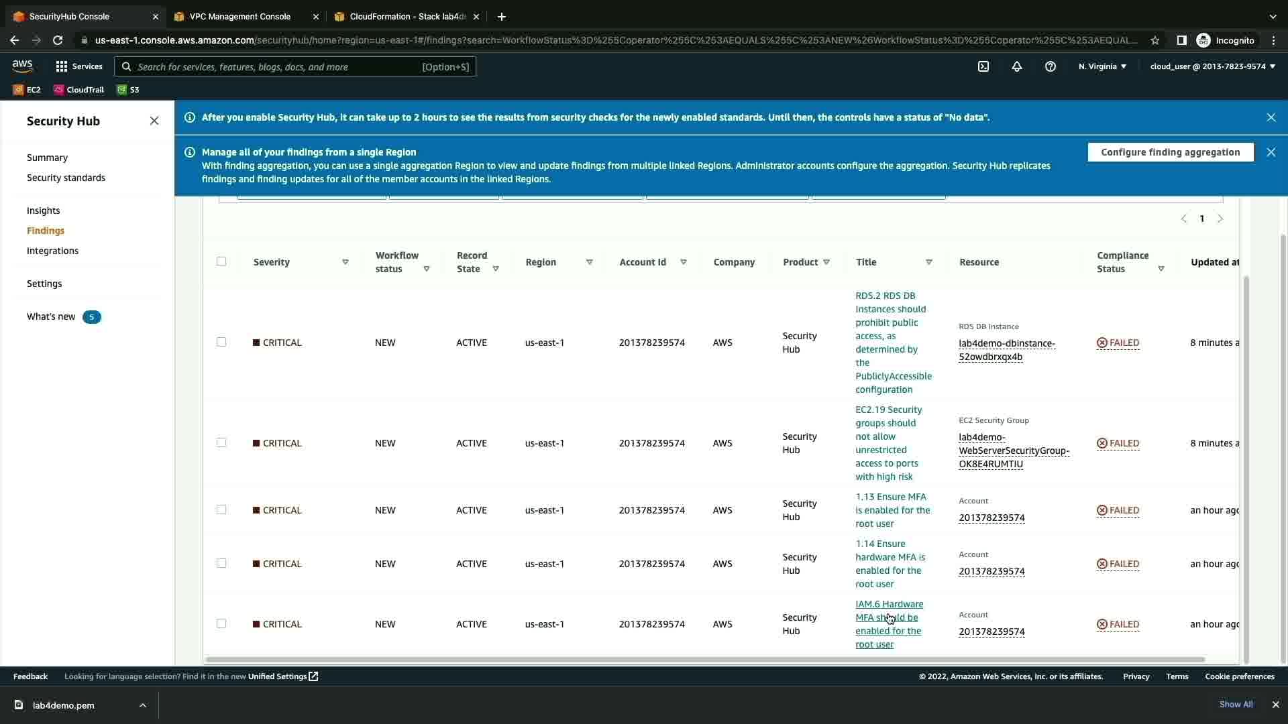Expand the cloud_user account menu
Viewport: 1288px width, 724px height.
point(1212,66)
